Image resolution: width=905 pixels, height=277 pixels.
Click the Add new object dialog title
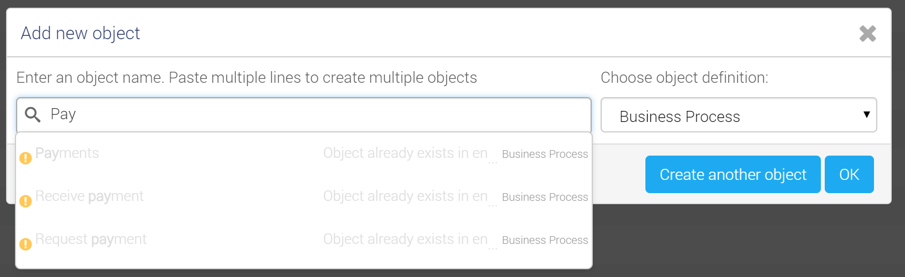click(x=80, y=33)
